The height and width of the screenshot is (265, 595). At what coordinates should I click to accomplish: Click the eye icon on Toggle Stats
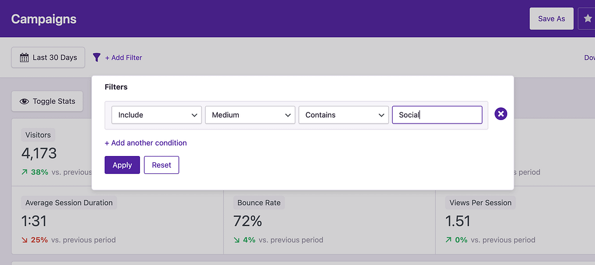24,101
